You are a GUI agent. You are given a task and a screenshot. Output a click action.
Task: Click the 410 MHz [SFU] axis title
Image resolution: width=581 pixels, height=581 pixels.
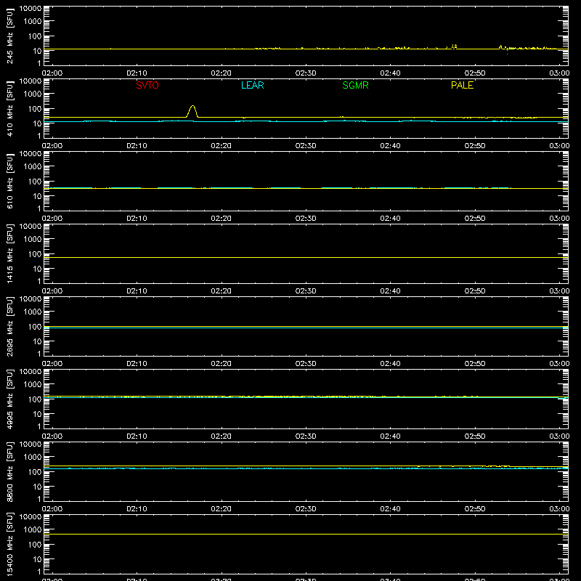(10, 108)
